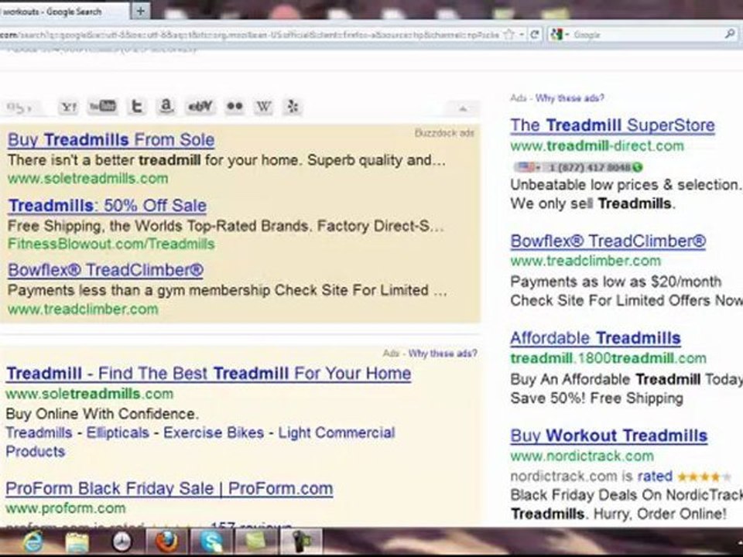The height and width of the screenshot is (557, 743).
Task: Click 'Buzzdock ads' label
Action: [444, 133]
